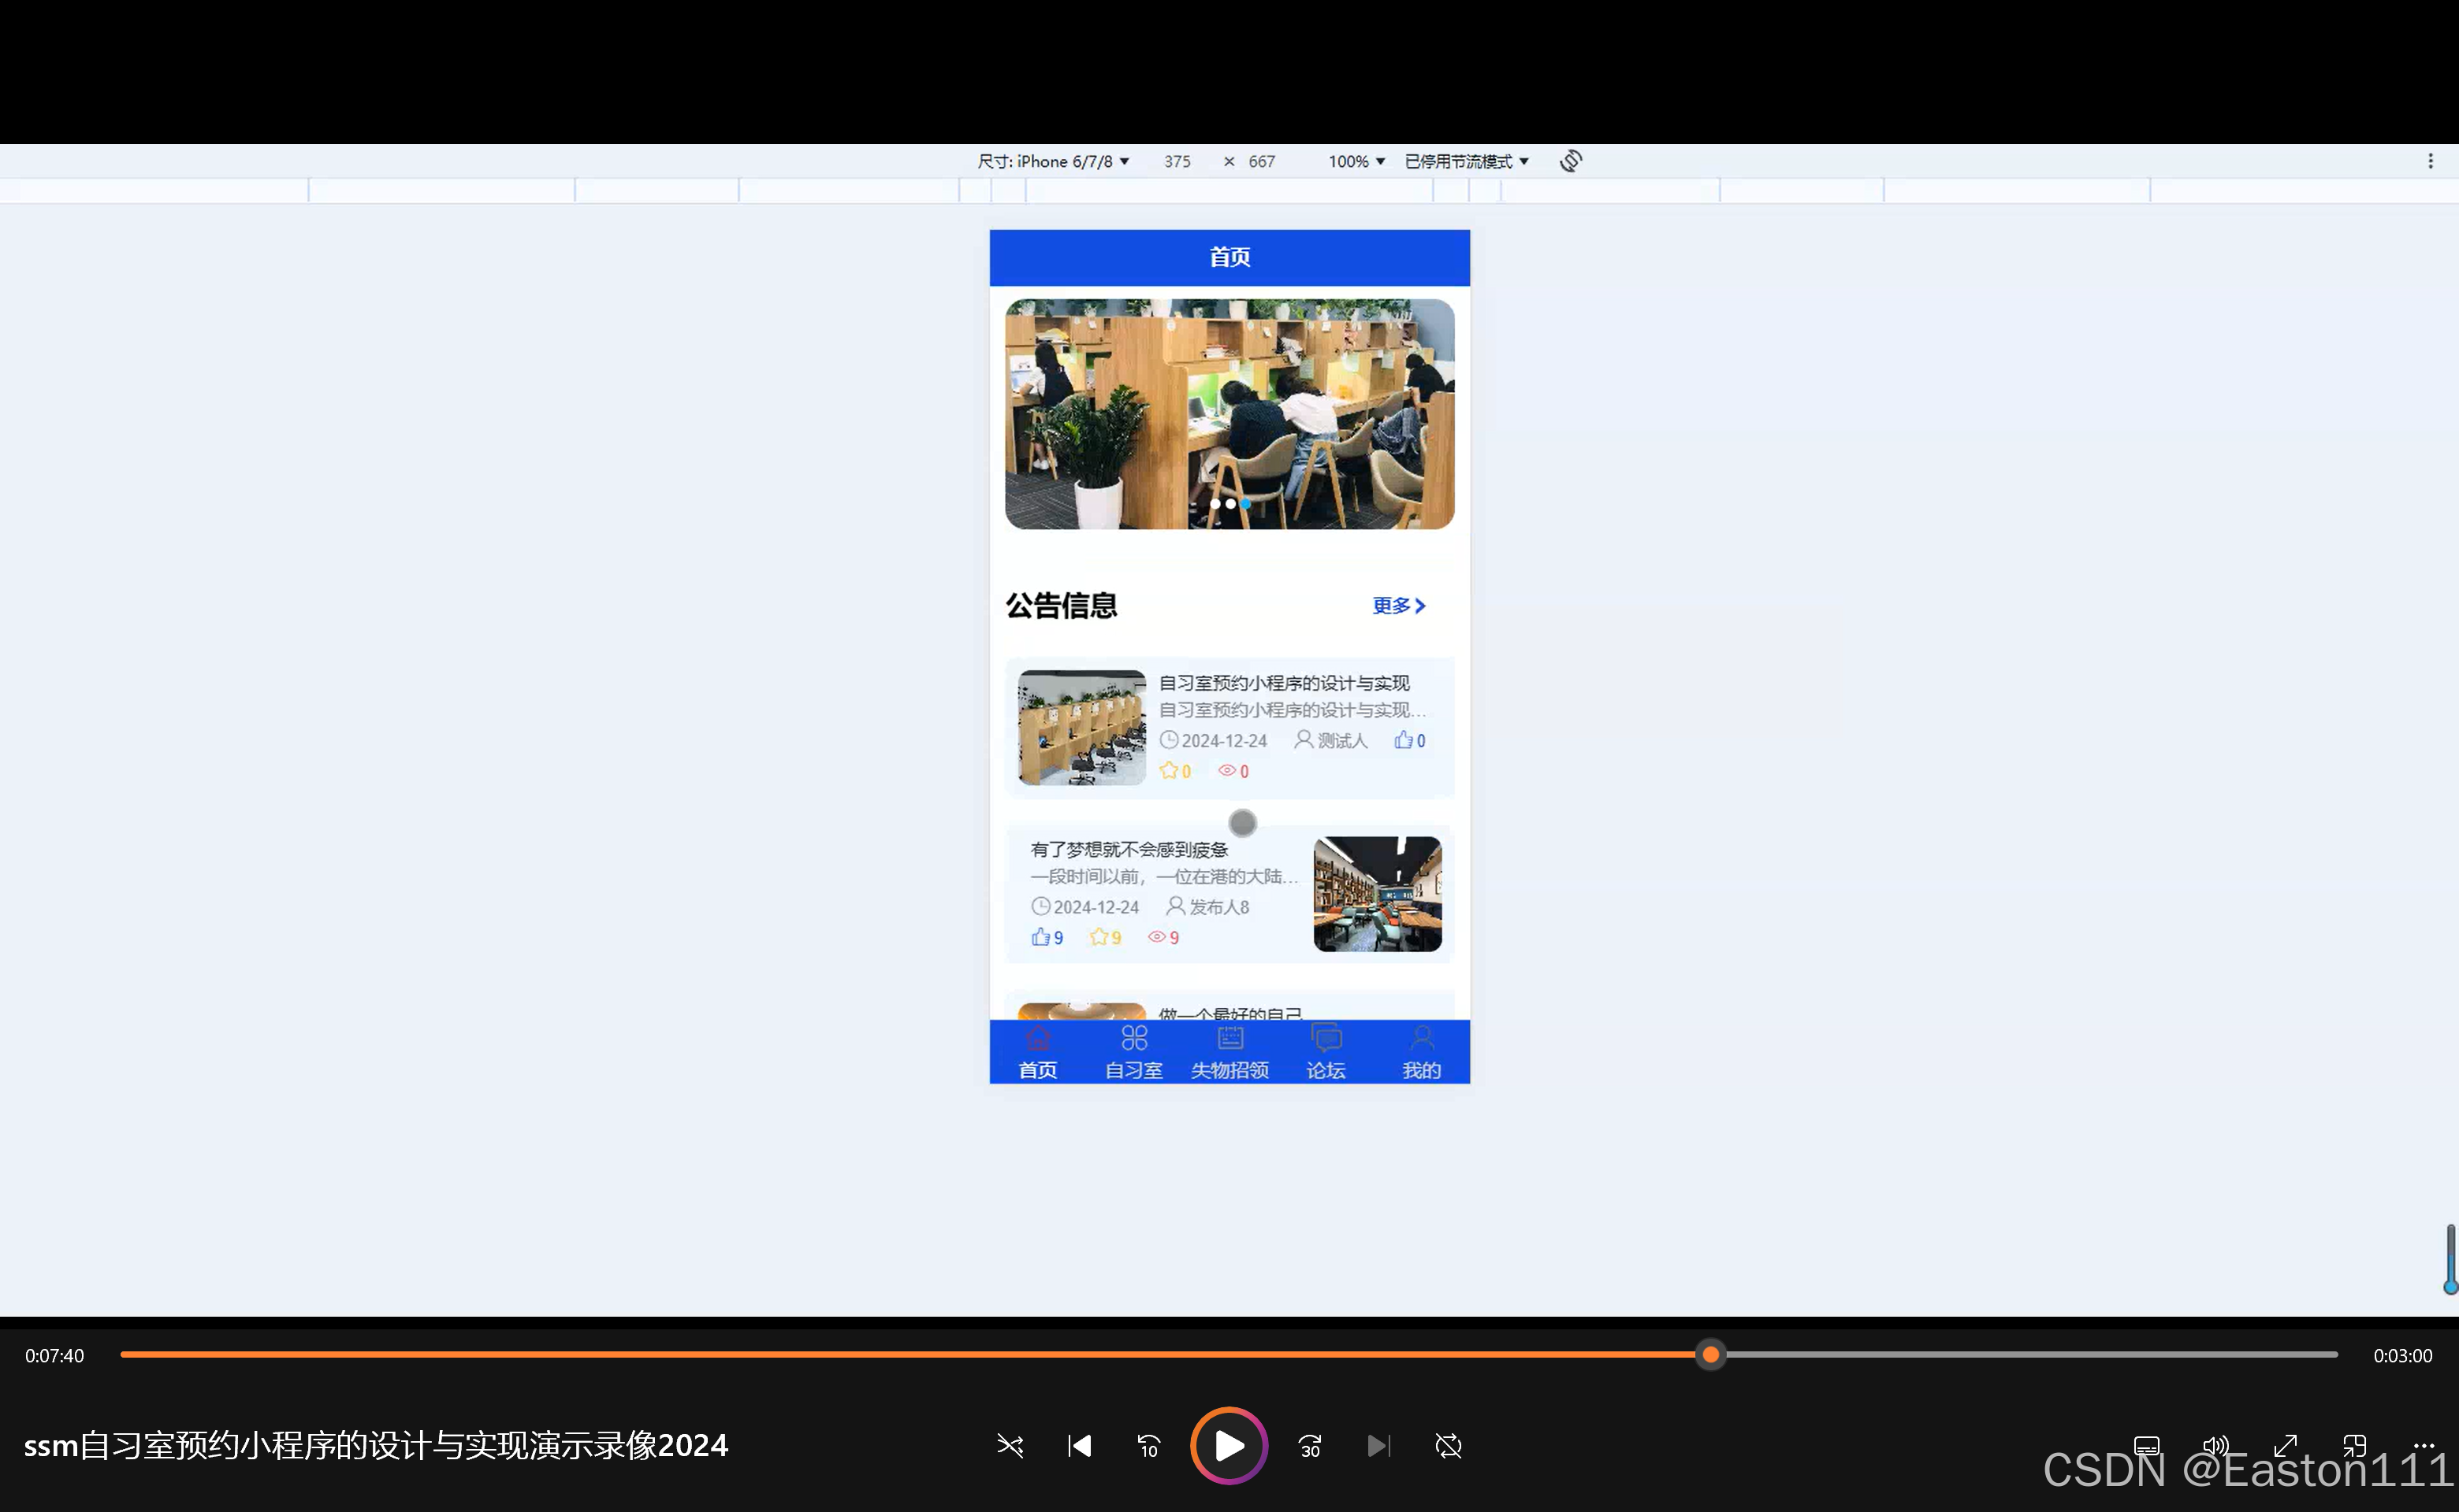Click the rotate device icon
This screenshot has height=1512, width=2459.
pyautogui.click(x=1570, y=161)
